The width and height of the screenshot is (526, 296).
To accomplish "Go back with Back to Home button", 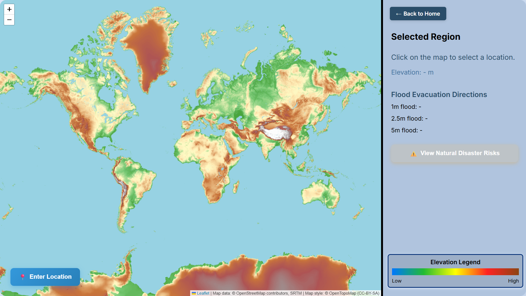I will point(418,14).
